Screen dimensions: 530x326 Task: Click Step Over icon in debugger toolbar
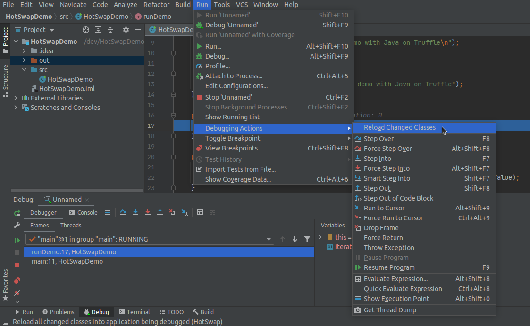tap(123, 213)
